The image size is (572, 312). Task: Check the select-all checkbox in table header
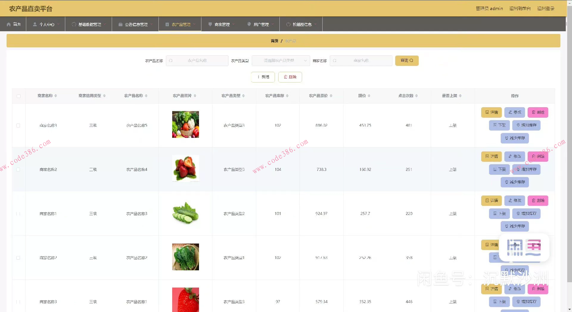[x=18, y=96]
